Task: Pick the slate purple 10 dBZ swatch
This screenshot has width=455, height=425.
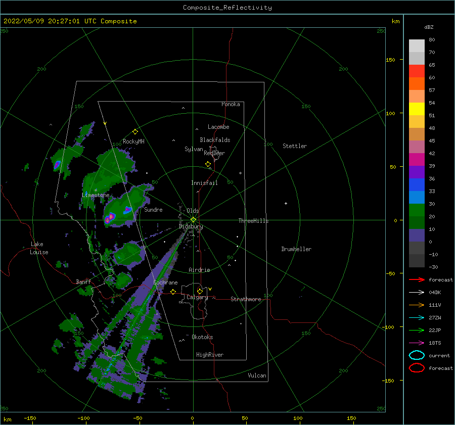Action: point(417,235)
